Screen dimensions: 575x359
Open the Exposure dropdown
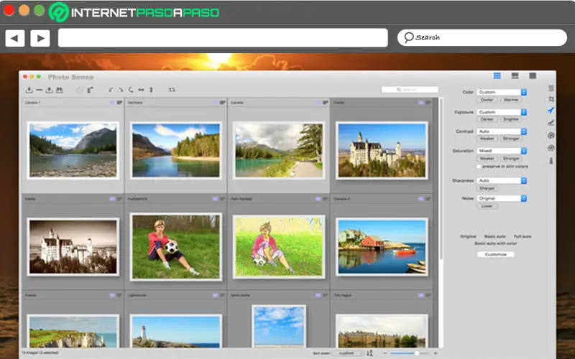pyautogui.click(x=502, y=112)
